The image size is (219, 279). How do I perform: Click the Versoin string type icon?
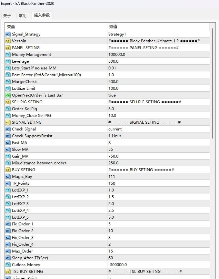[x=8, y=41]
